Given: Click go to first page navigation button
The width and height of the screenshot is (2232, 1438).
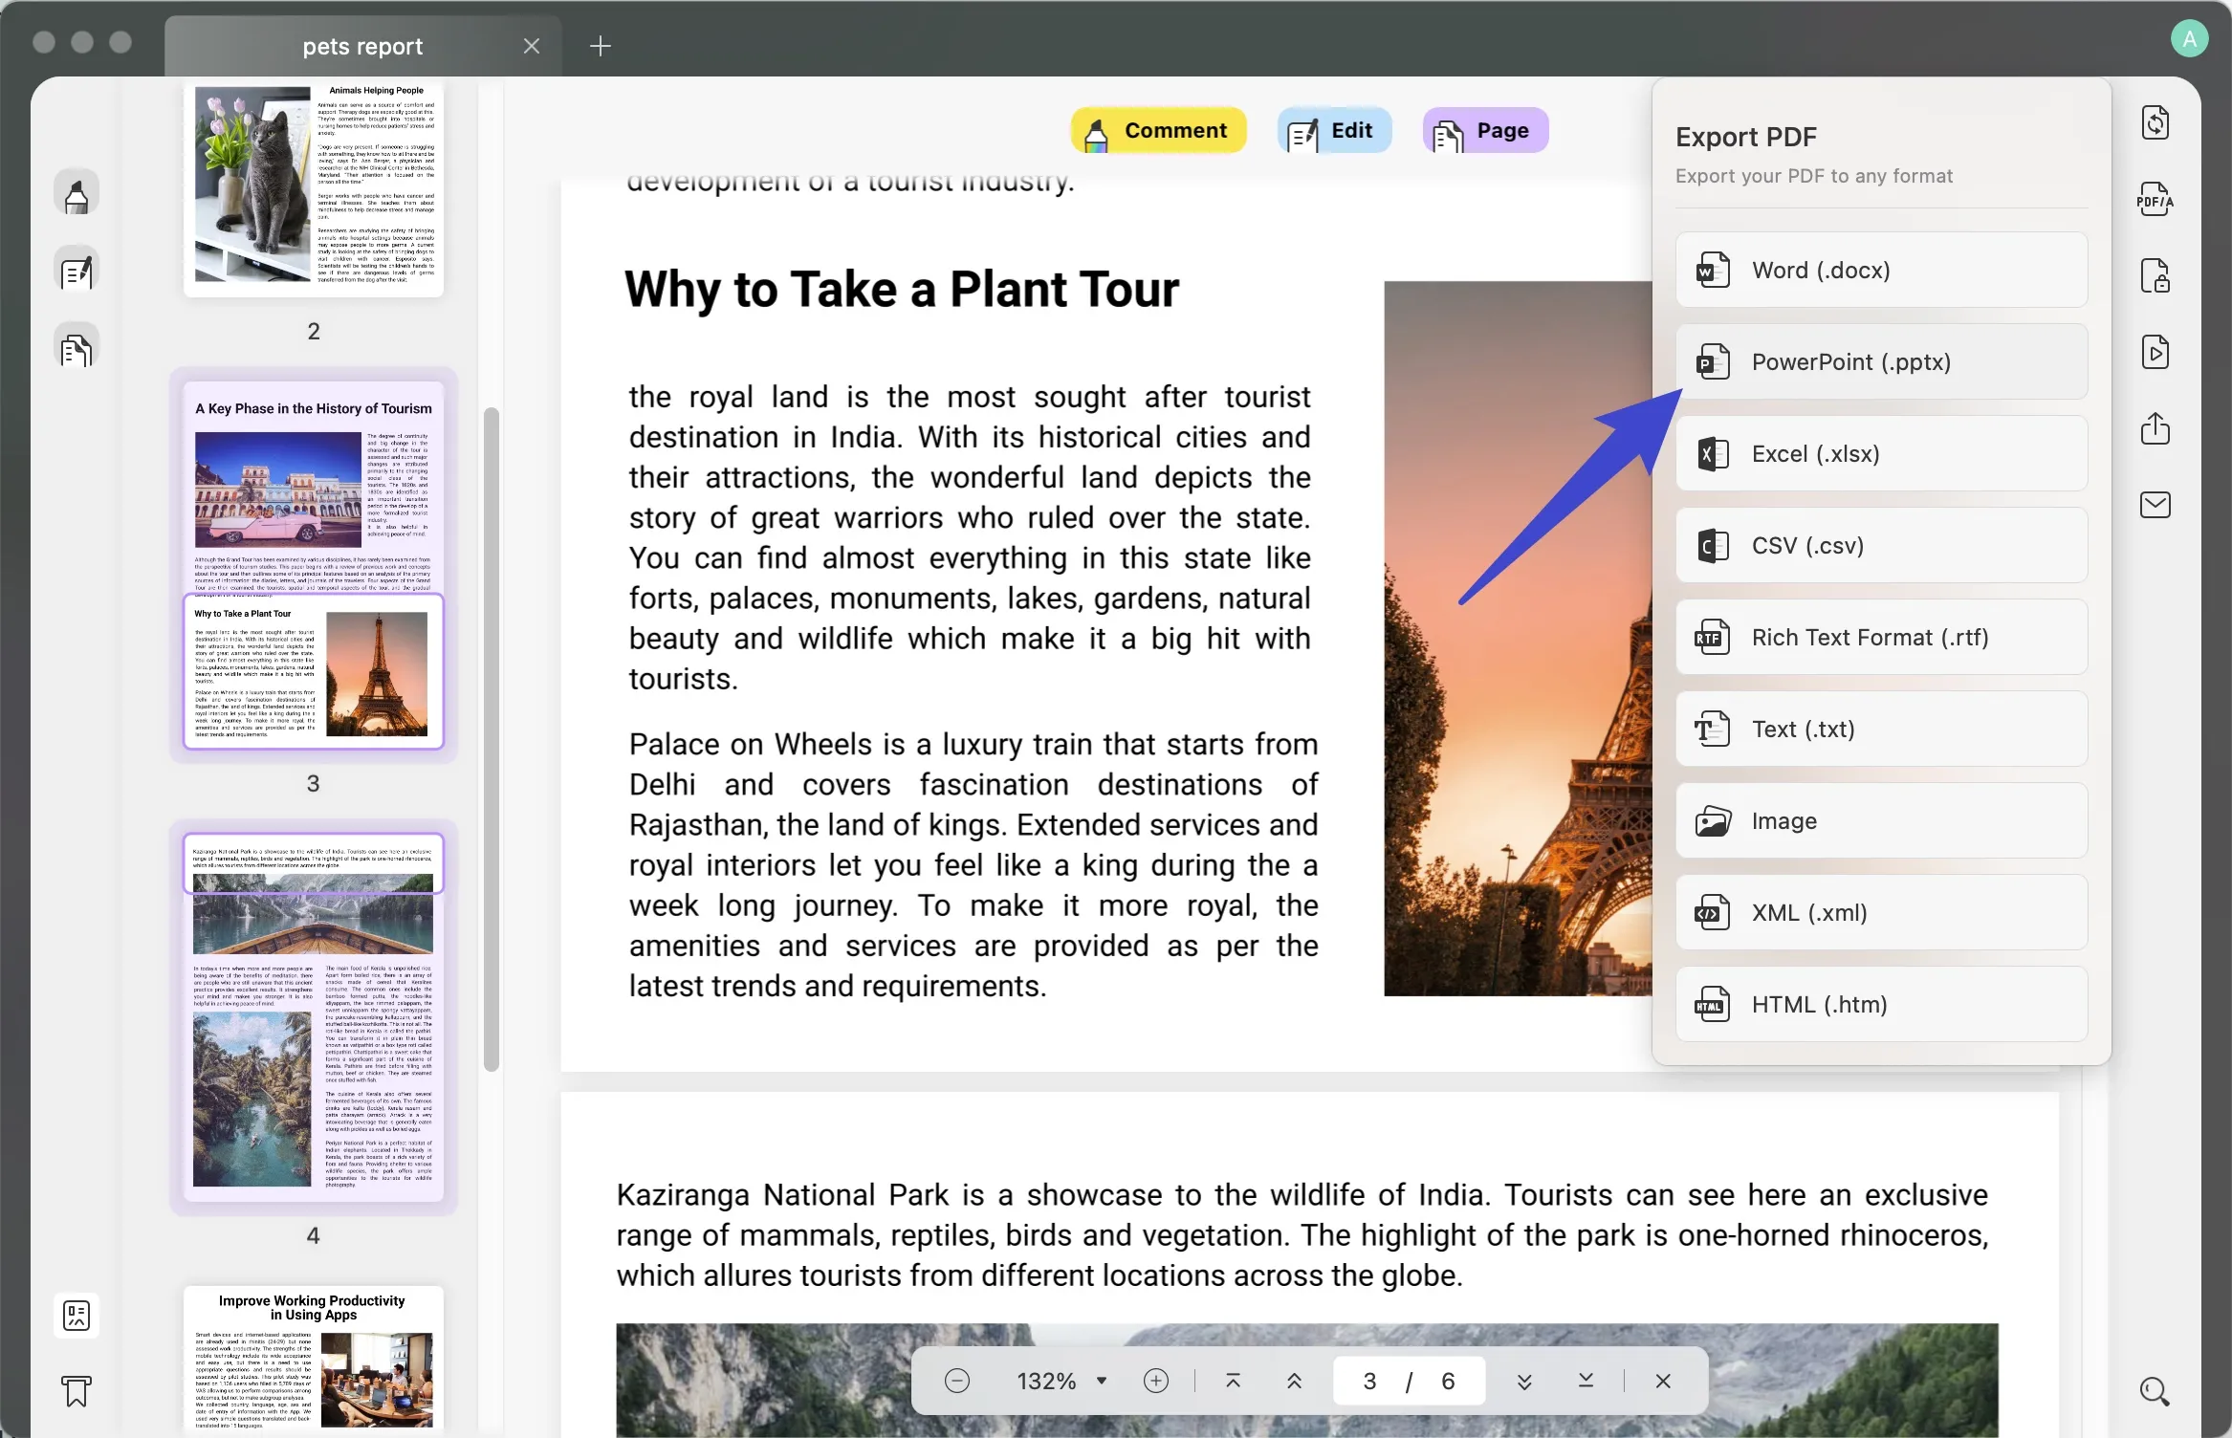Looking at the screenshot, I should point(1232,1381).
